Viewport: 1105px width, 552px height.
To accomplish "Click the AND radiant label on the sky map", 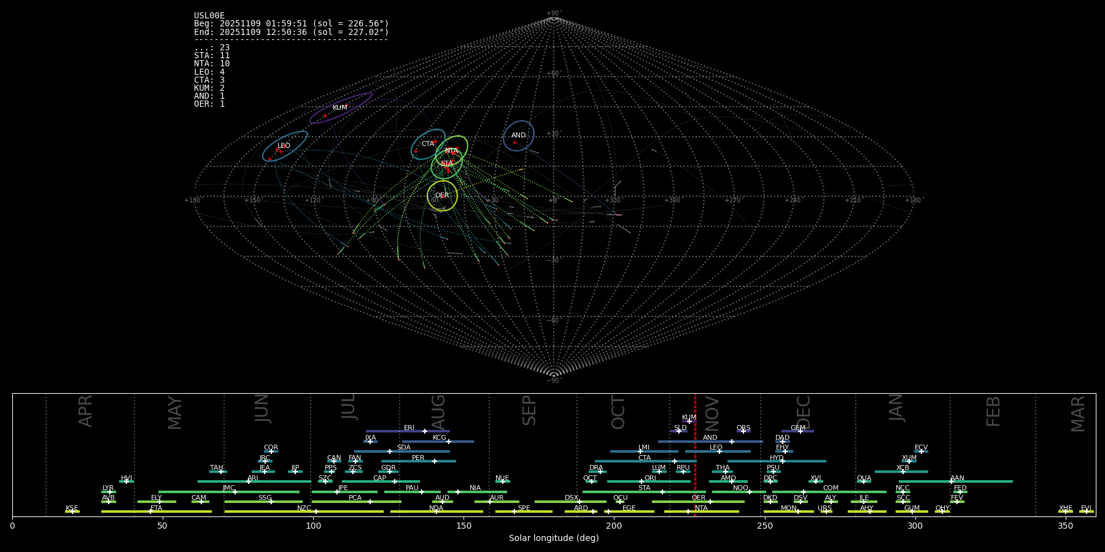I will 519,136.
